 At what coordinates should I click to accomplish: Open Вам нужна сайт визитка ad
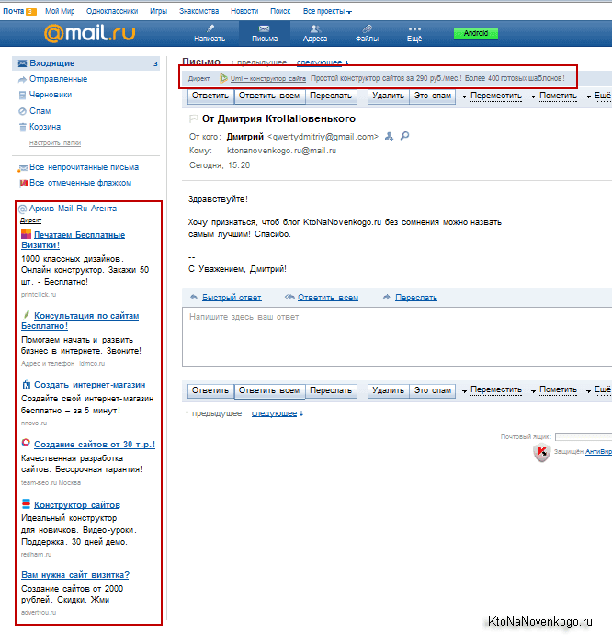(x=75, y=574)
